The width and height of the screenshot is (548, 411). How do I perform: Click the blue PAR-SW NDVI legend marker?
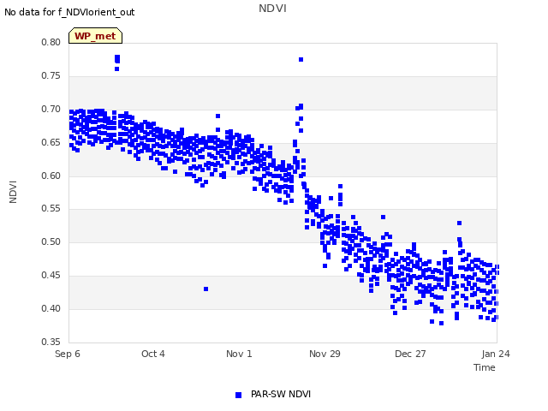[238, 395]
